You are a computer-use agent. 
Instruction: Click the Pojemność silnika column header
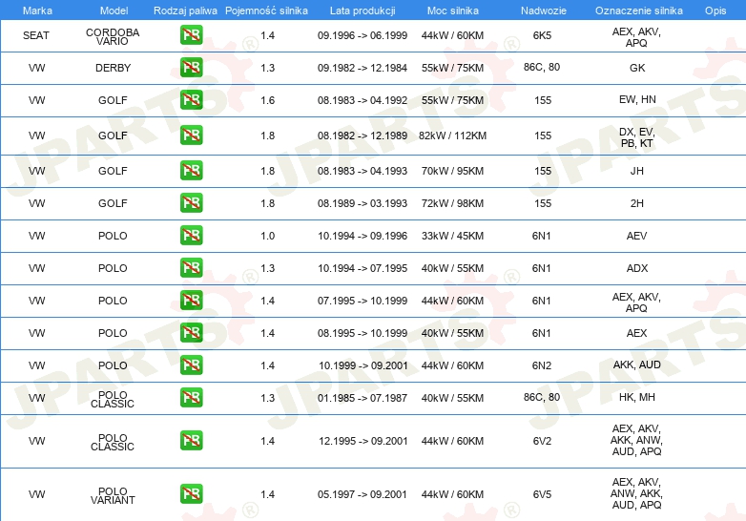point(266,10)
